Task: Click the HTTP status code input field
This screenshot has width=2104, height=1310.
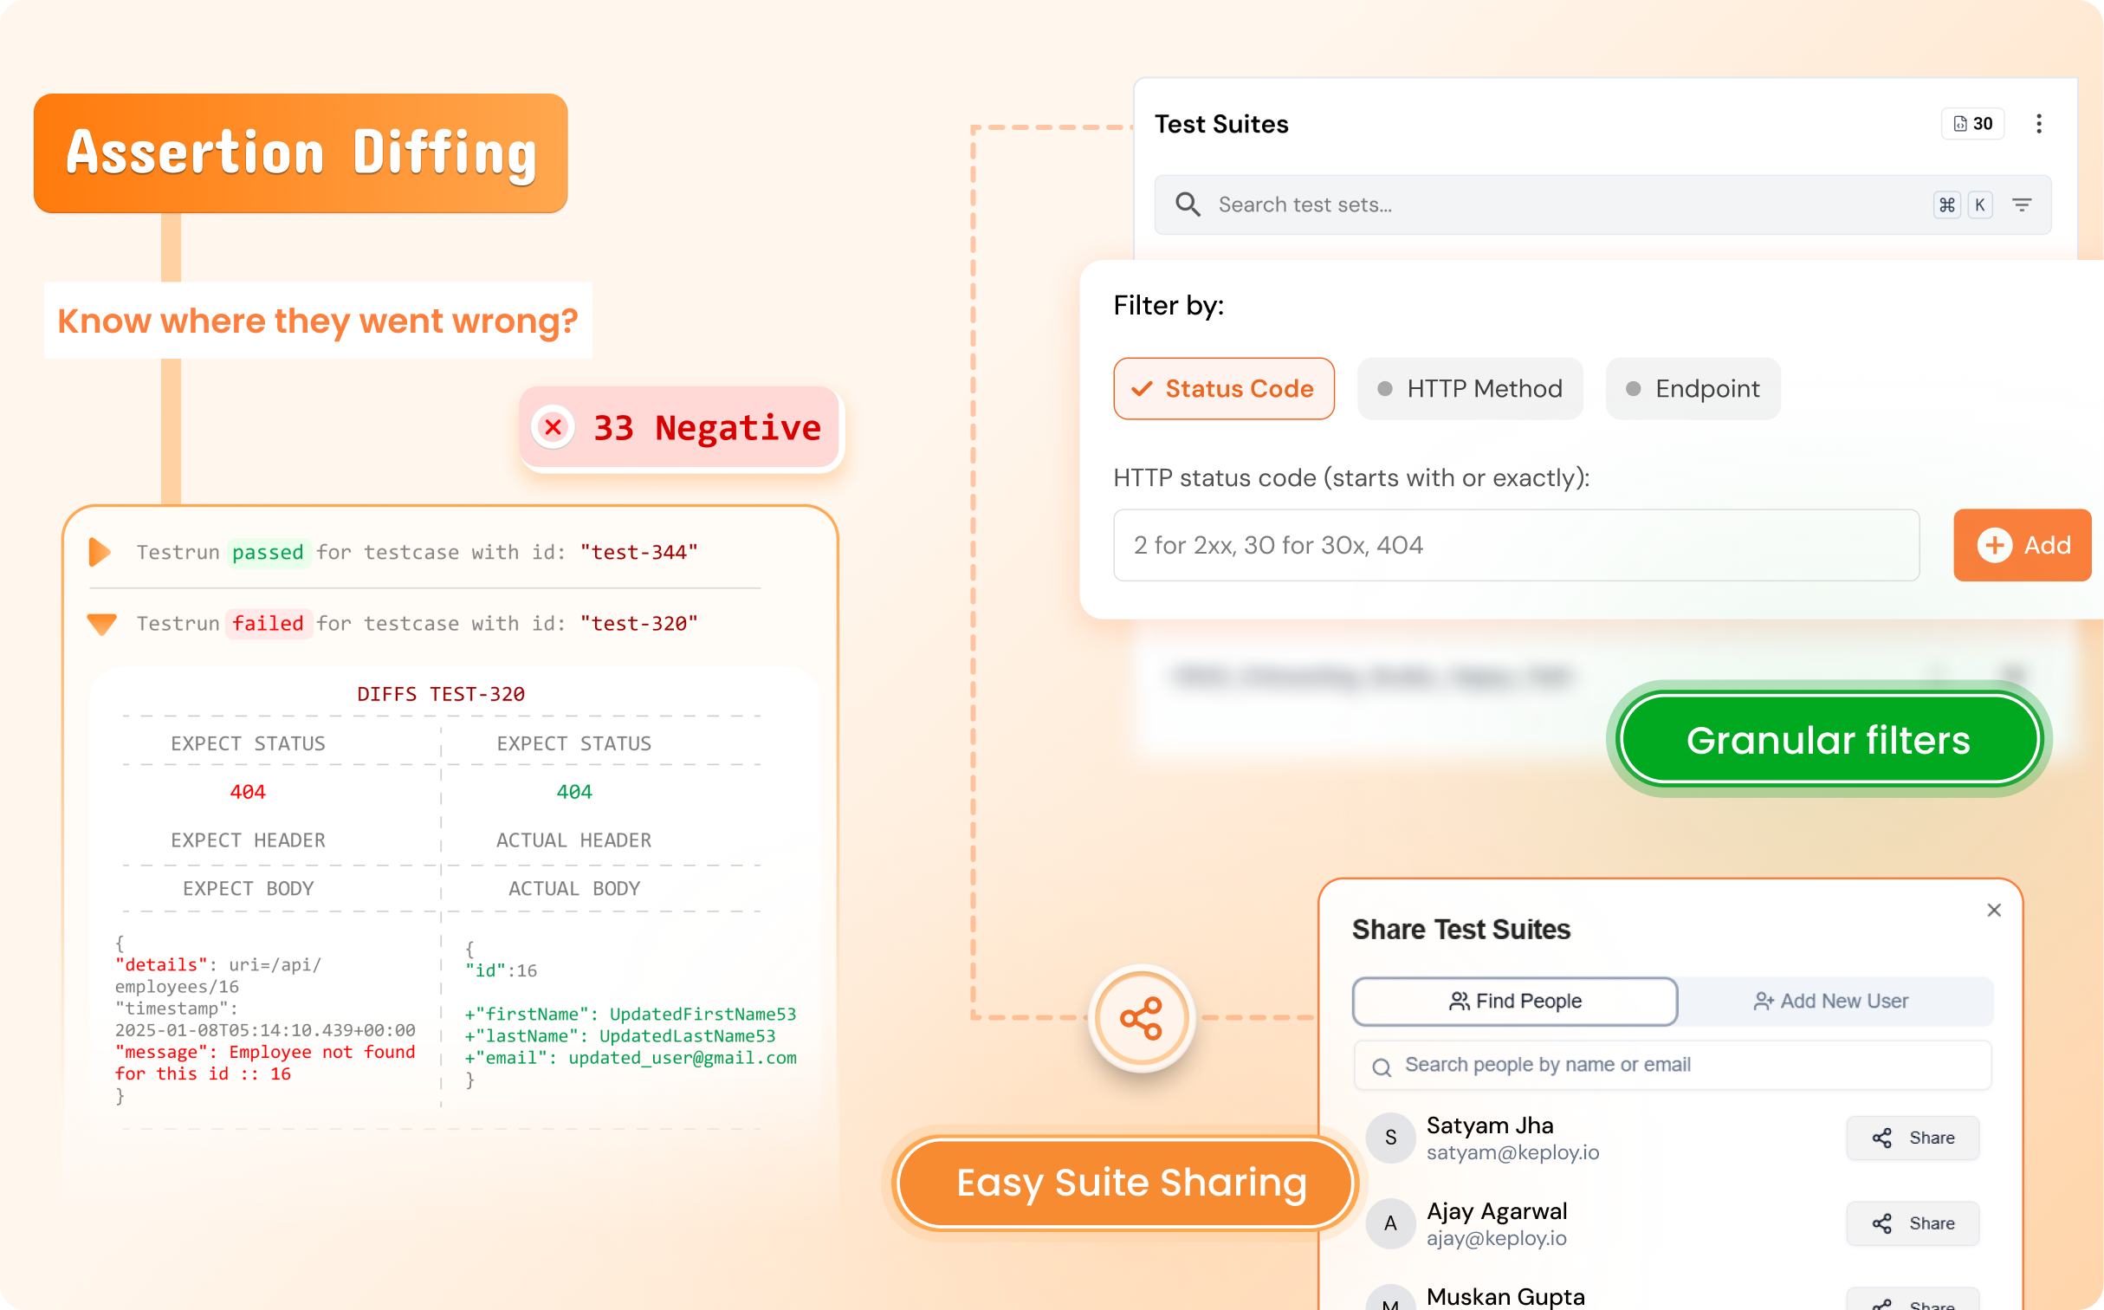Action: pos(1516,545)
